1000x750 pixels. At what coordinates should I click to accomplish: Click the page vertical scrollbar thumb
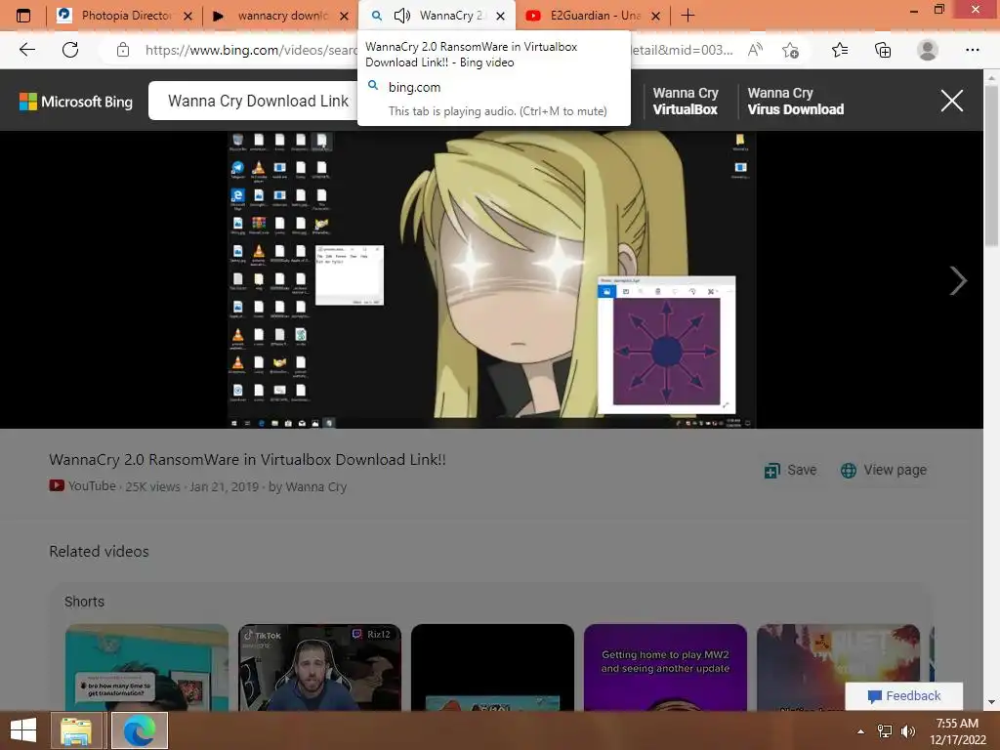[x=991, y=166]
